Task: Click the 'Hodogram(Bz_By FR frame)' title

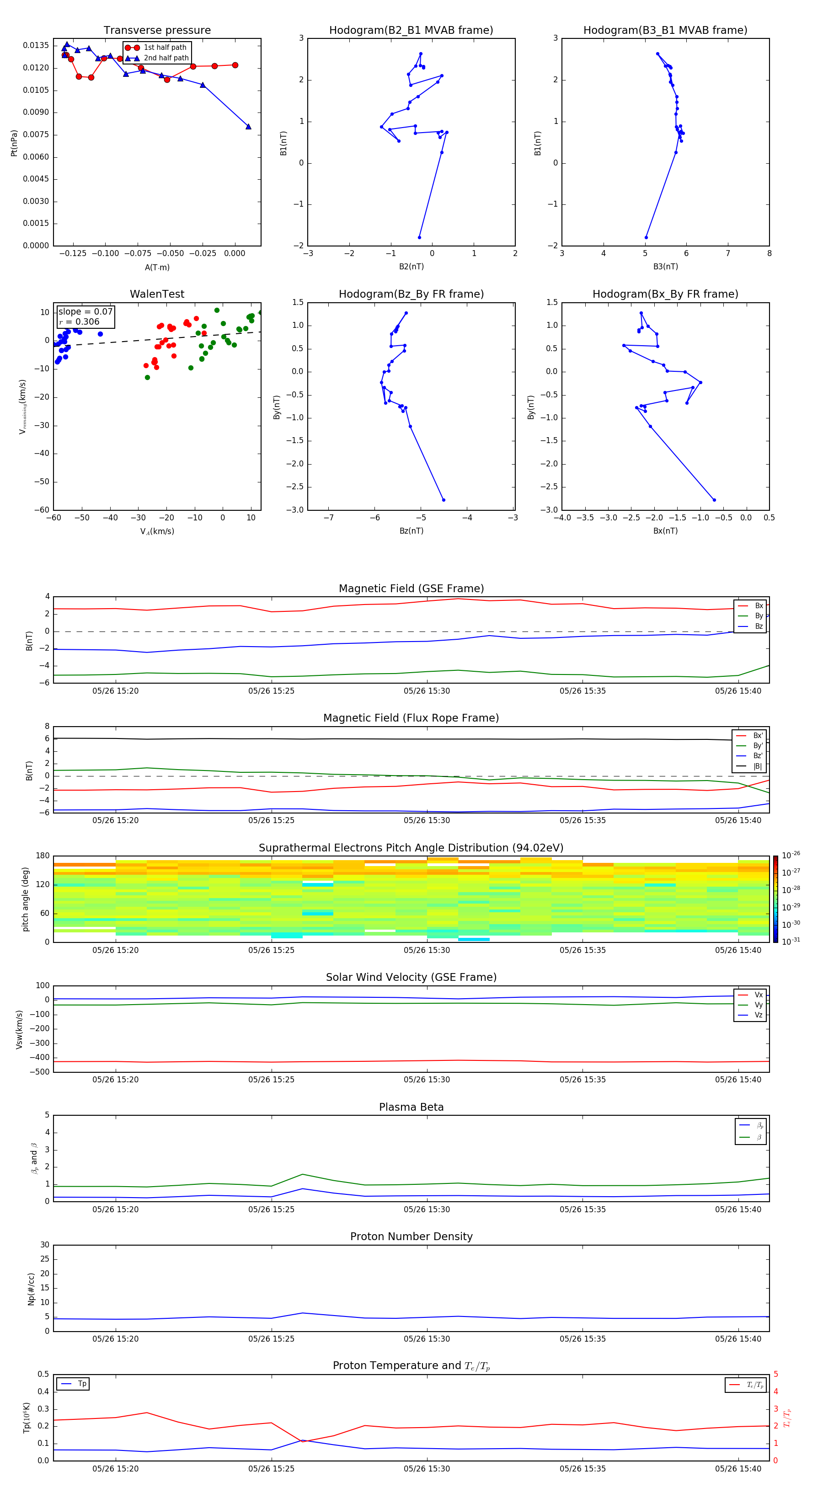Action: tap(411, 294)
